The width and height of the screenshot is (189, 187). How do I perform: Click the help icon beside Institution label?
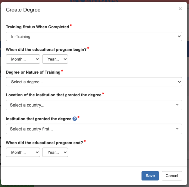pyautogui.click(x=74, y=118)
